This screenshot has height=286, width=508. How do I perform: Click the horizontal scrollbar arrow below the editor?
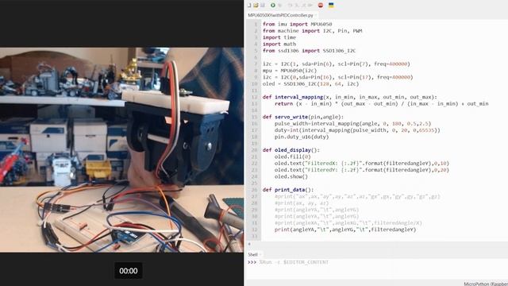coord(249,244)
